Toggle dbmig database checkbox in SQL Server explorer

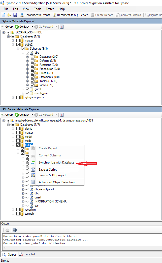(18, 129)
